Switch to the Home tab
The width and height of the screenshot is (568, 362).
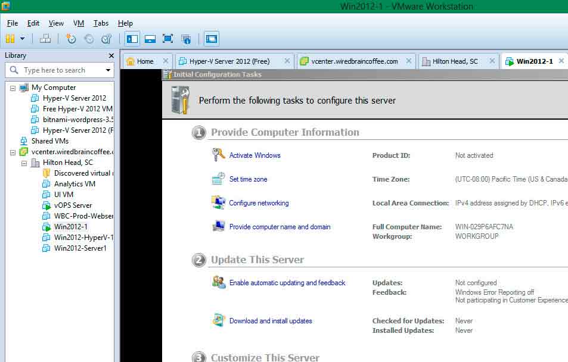[x=145, y=61]
